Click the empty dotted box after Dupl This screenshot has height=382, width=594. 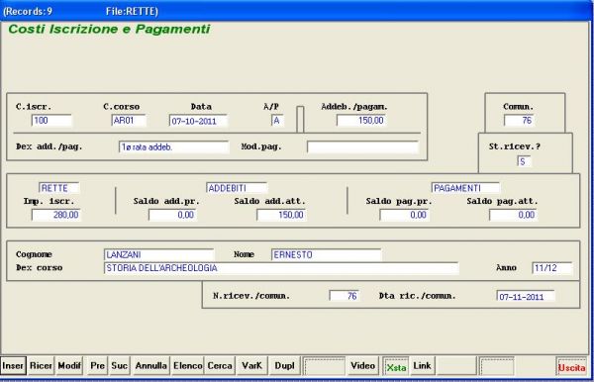click(x=324, y=366)
